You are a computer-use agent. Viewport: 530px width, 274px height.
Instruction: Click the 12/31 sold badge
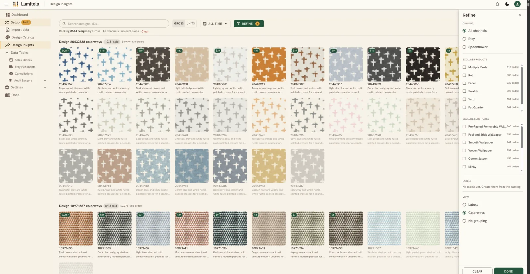(112, 42)
